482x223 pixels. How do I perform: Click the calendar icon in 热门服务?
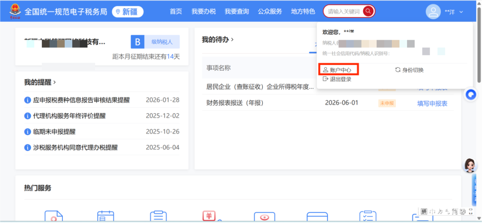106,216
